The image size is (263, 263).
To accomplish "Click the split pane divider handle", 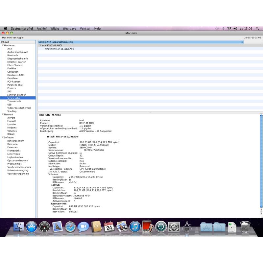I will click(x=150, y=112).
